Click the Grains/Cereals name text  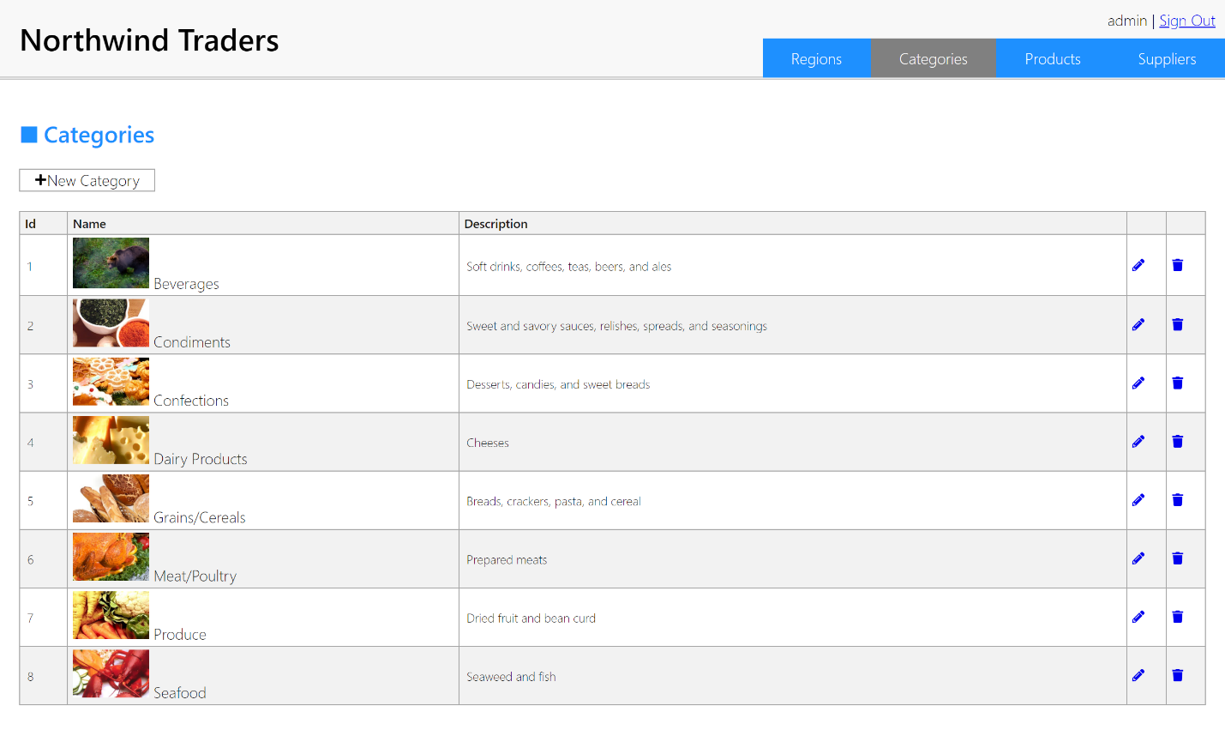[x=200, y=517]
